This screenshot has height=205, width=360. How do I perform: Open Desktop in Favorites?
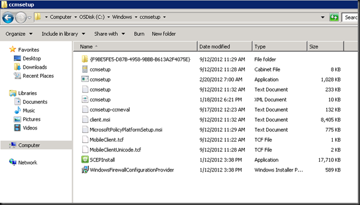click(32, 59)
